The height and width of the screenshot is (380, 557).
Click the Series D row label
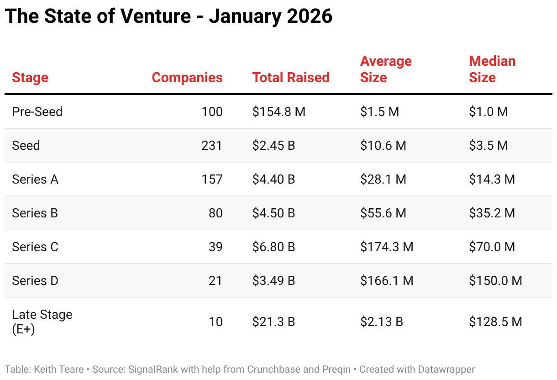[x=35, y=280]
